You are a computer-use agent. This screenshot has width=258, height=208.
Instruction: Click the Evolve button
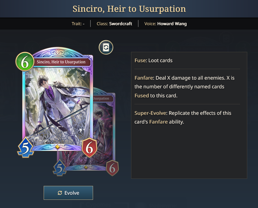click(68, 193)
